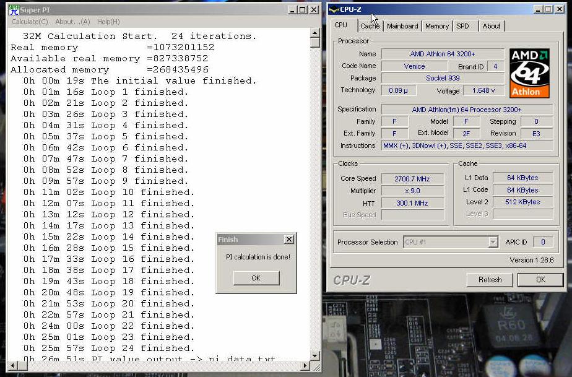Expand the Processor Selection dropdown

(x=493, y=242)
